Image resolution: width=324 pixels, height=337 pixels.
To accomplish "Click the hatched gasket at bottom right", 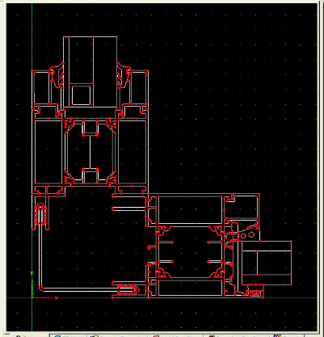I will click(x=255, y=291).
